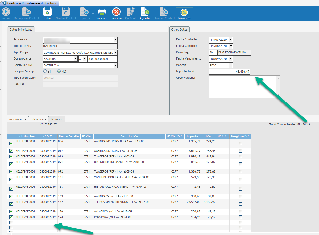The height and width of the screenshot is (235, 319).
Task: Uncheck the AMERICA NOTICIAS 1ERA row checkbox
Action: [x=11, y=143]
